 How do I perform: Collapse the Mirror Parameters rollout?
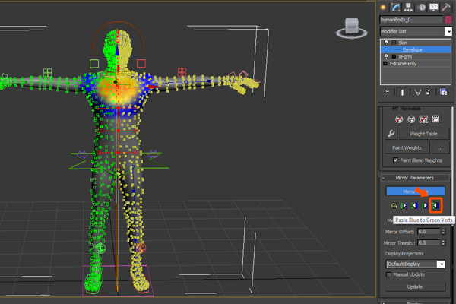(x=415, y=178)
